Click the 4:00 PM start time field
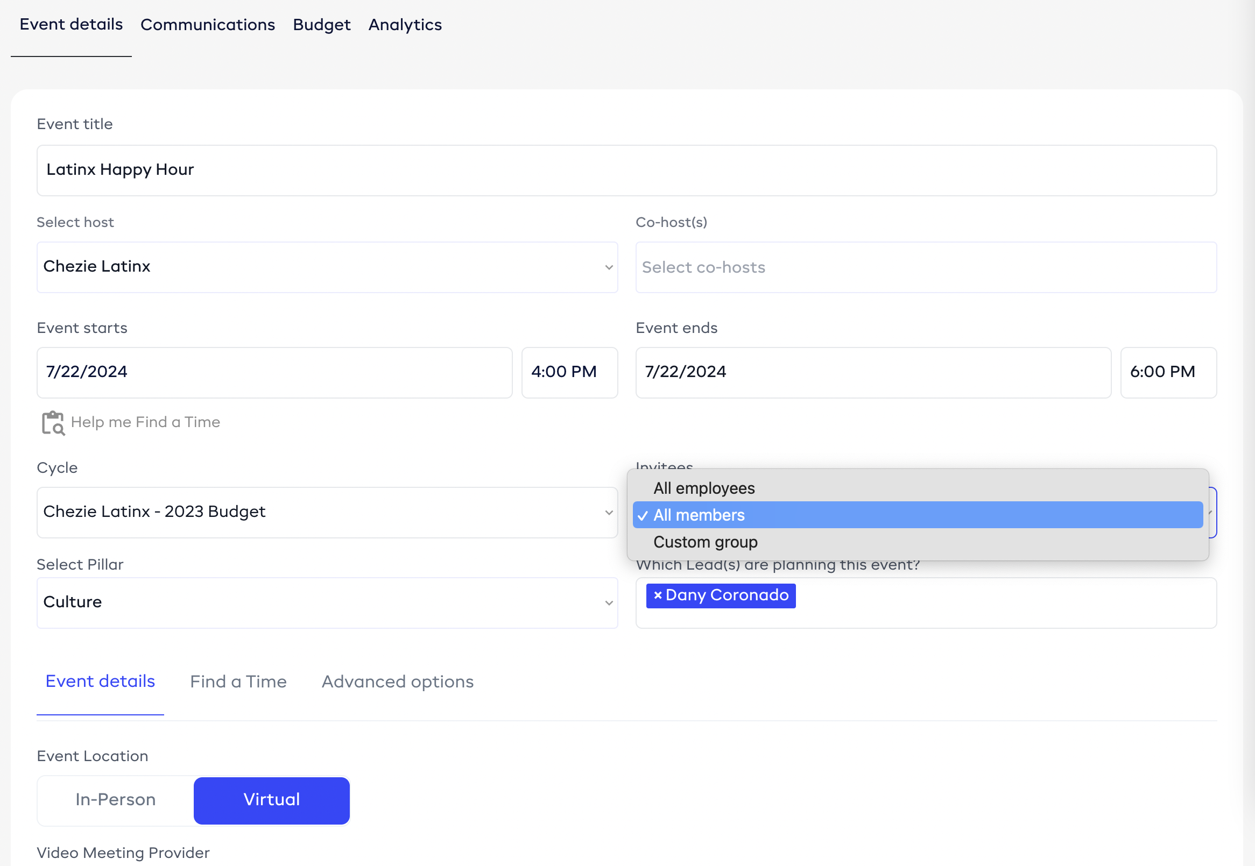Image resolution: width=1255 pixels, height=866 pixels. click(569, 372)
